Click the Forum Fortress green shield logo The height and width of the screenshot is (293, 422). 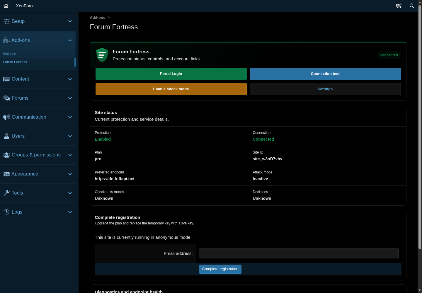click(x=102, y=55)
